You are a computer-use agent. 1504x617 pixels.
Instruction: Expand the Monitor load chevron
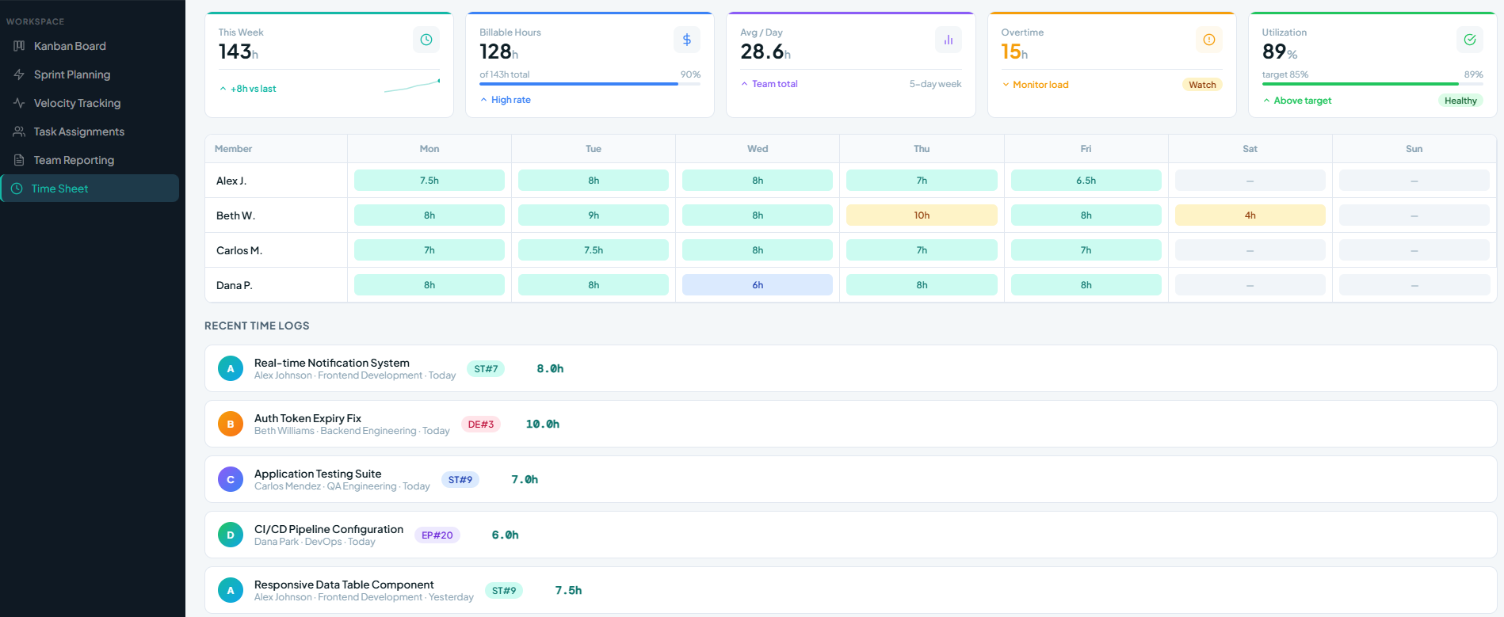click(1006, 85)
